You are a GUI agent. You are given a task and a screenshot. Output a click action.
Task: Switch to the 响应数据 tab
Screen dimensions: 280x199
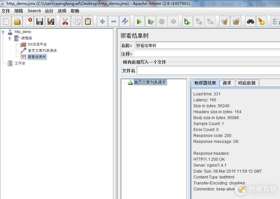[x=247, y=83]
